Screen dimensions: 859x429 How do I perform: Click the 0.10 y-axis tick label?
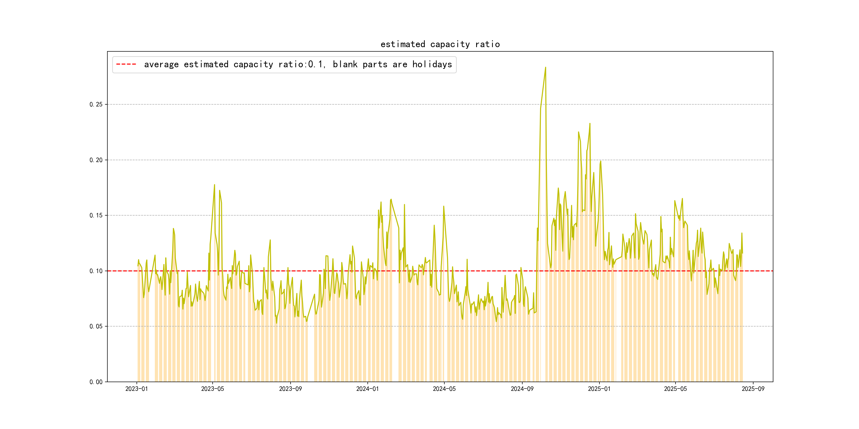[96, 271]
